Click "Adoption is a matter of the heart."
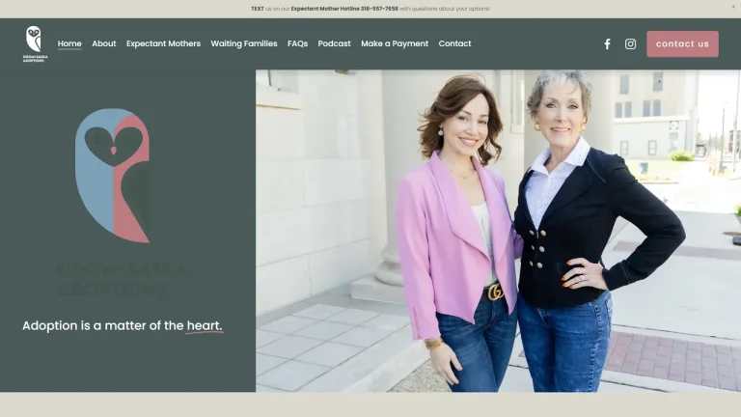 [x=123, y=325]
